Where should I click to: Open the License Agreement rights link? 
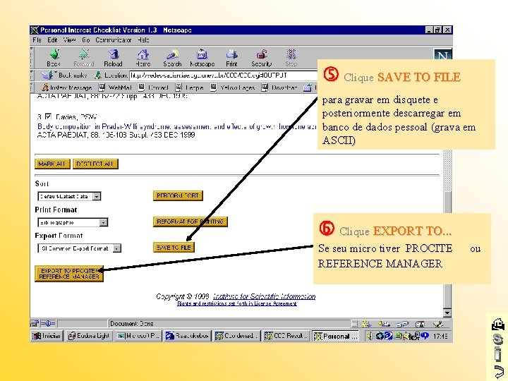pyautogui.click(x=237, y=304)
